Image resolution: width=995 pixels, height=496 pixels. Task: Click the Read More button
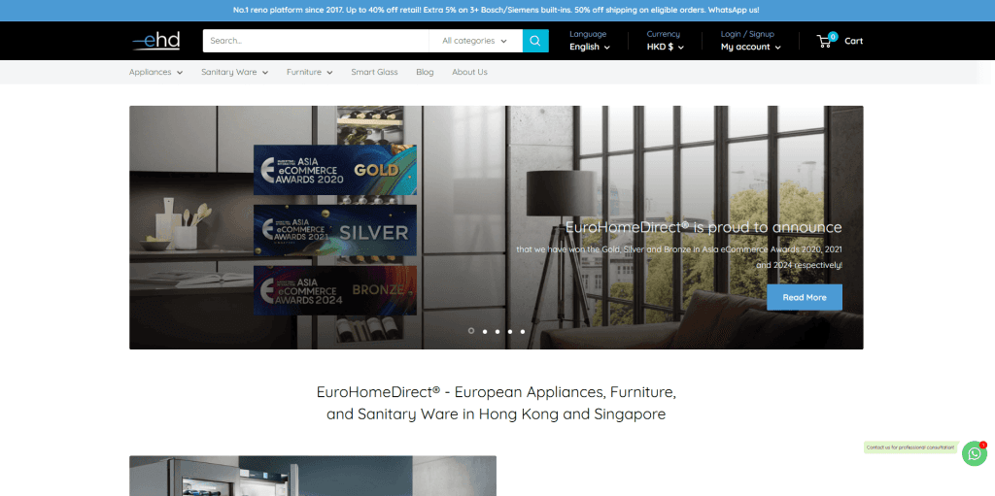805,297
